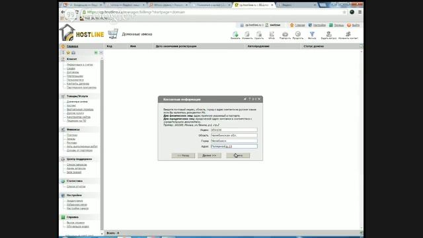This screenshot has width=423, height=238.
Task: Open Конструктор сайтов in sidebar
Action: click(79, 117)
